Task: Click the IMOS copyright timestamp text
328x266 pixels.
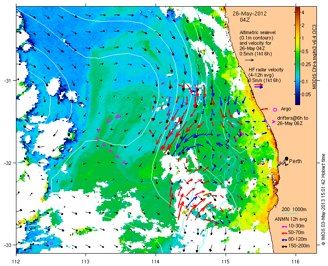Action: (323, 199)
